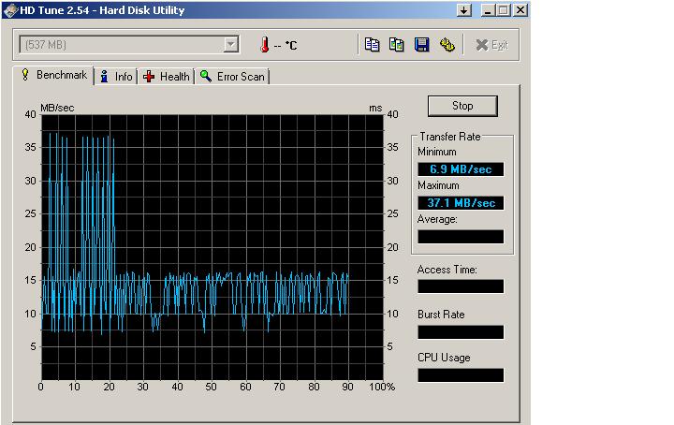674x425 pixels.
Task: Click the Maximum 37.1 MB/sec value field
Action: click(461, 203)
